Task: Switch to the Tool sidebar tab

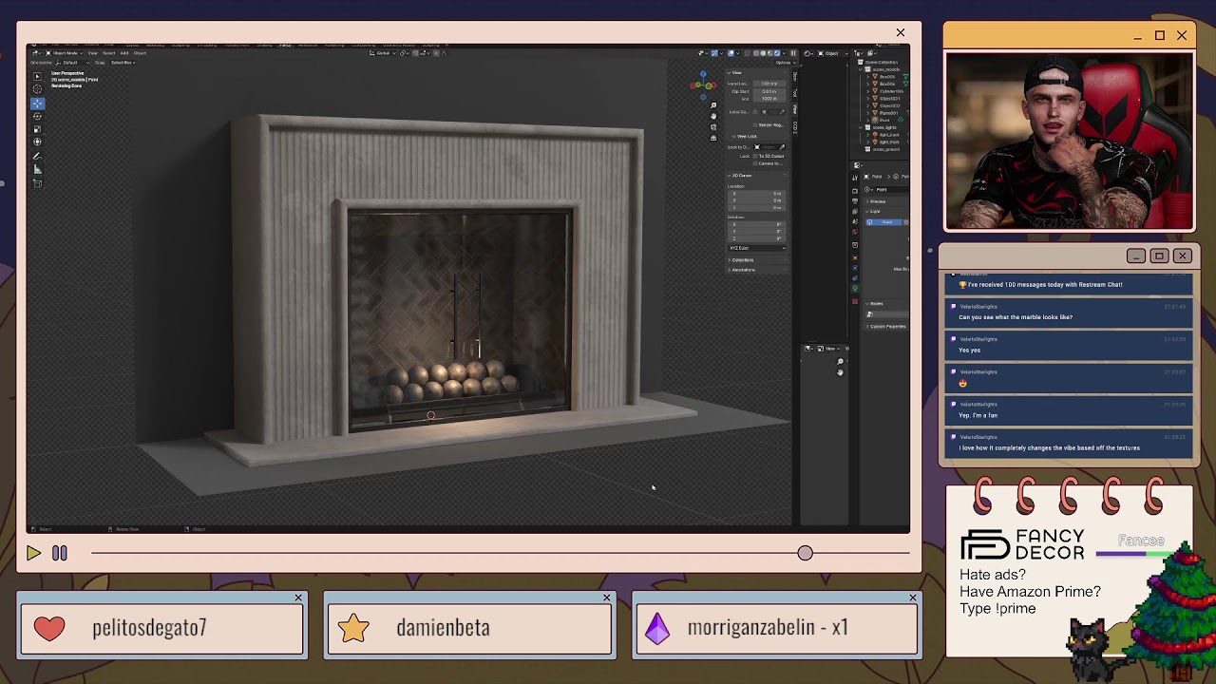Action: tap(795, 92)
